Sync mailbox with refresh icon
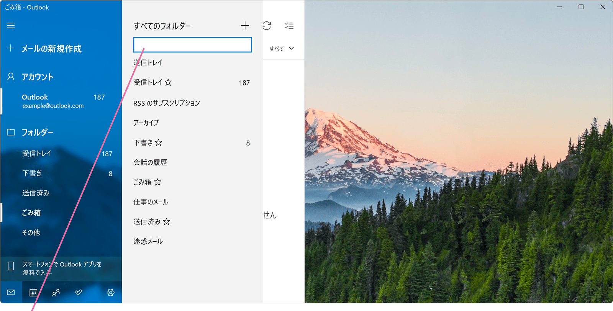Screen dimensions: 613x311 coord(267,26)
